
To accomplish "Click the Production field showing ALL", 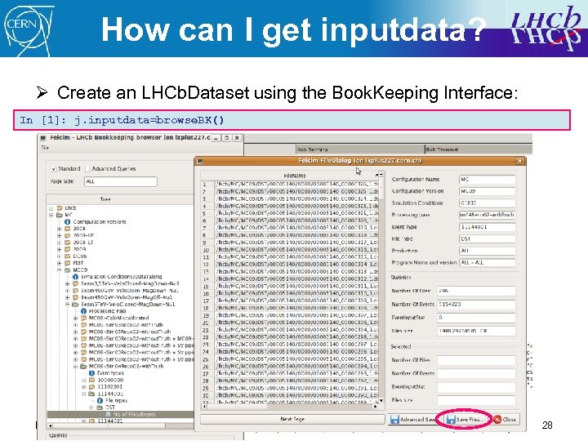I will pos(487,251).
